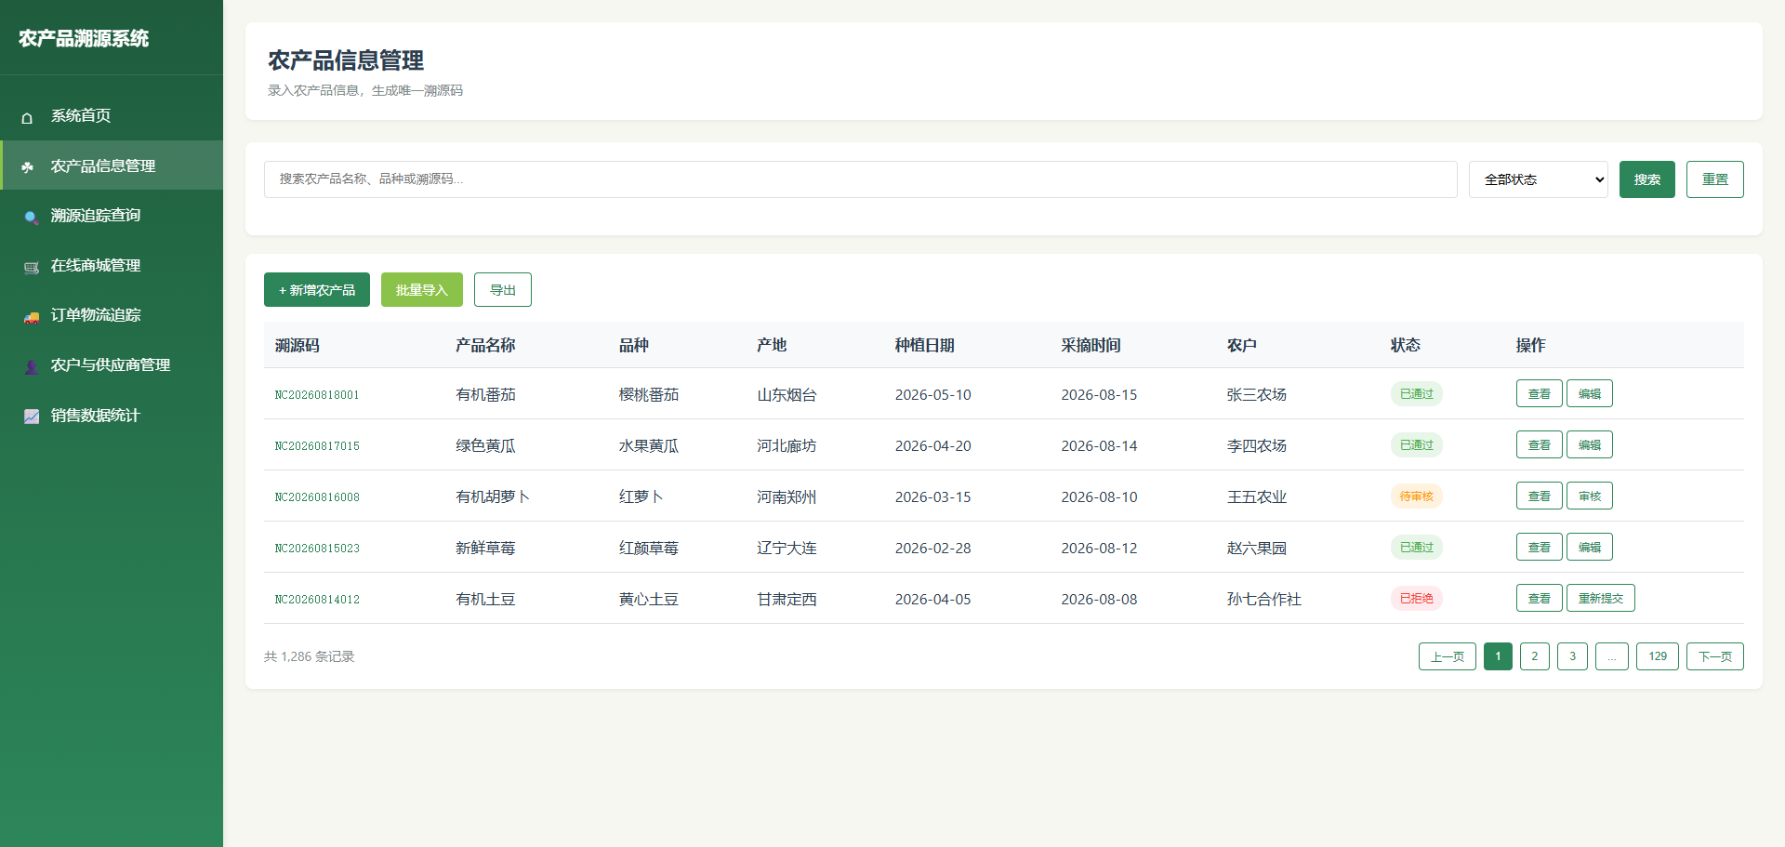Go to previous page 上一页

(1448, 656)
